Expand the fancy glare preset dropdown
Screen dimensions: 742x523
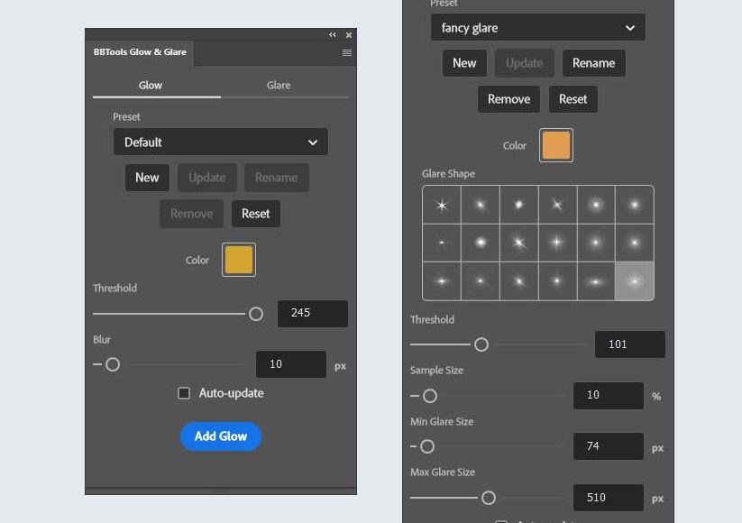coord(537,28)
